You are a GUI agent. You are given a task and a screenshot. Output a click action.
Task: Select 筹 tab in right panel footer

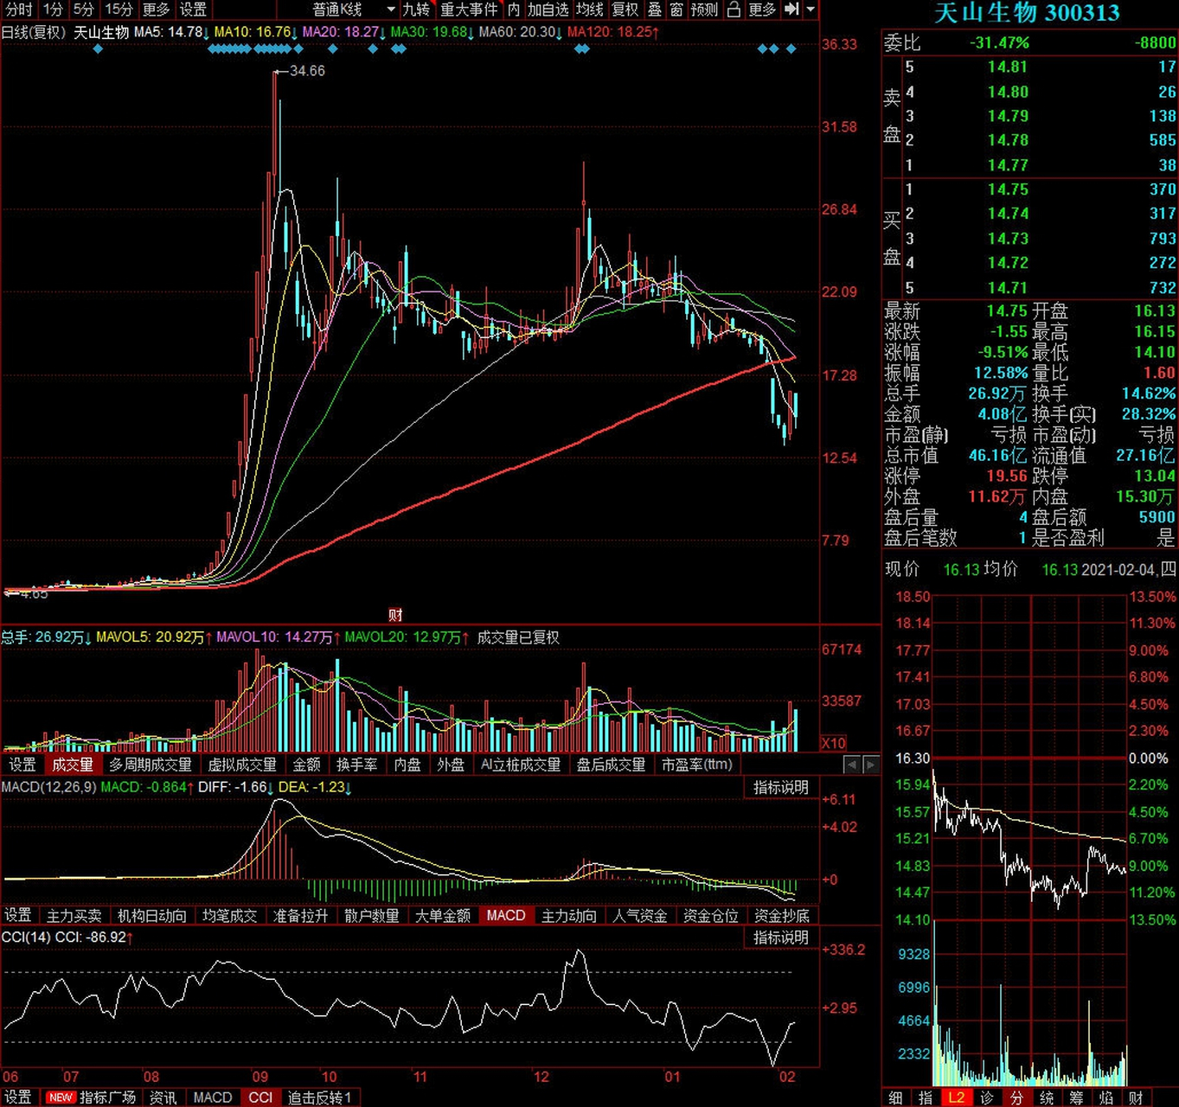(1076, 1097)
